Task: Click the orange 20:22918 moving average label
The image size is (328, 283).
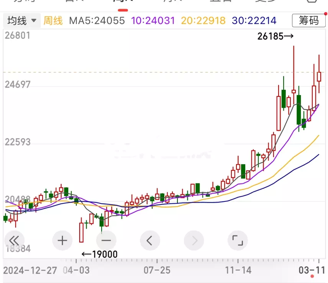Action: click(203, 20)
